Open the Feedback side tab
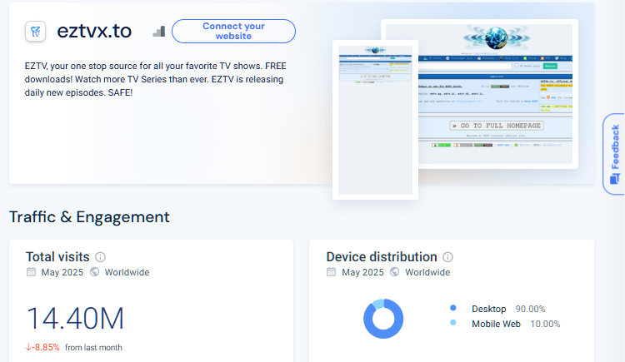 [x=614, y=154]
